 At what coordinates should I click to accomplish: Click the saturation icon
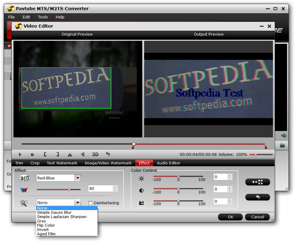141,203
